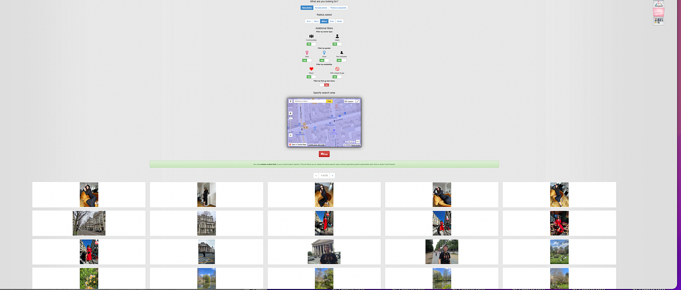Image resolution: width=681 pixels, height=290 pixels.
Task: Switch to 'The best photos' tab
Action: click(320, 7)
